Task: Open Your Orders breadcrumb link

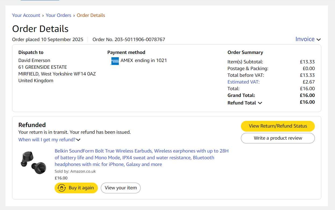Action: point(58,15)
